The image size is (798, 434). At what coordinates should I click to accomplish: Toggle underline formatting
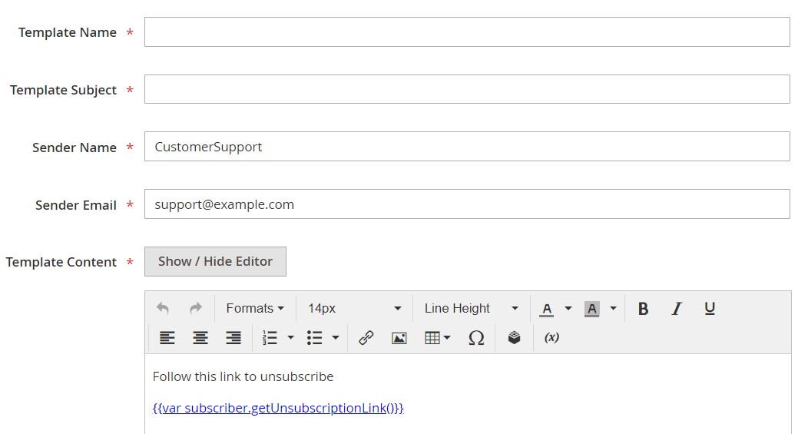click(x=709, y=309)
